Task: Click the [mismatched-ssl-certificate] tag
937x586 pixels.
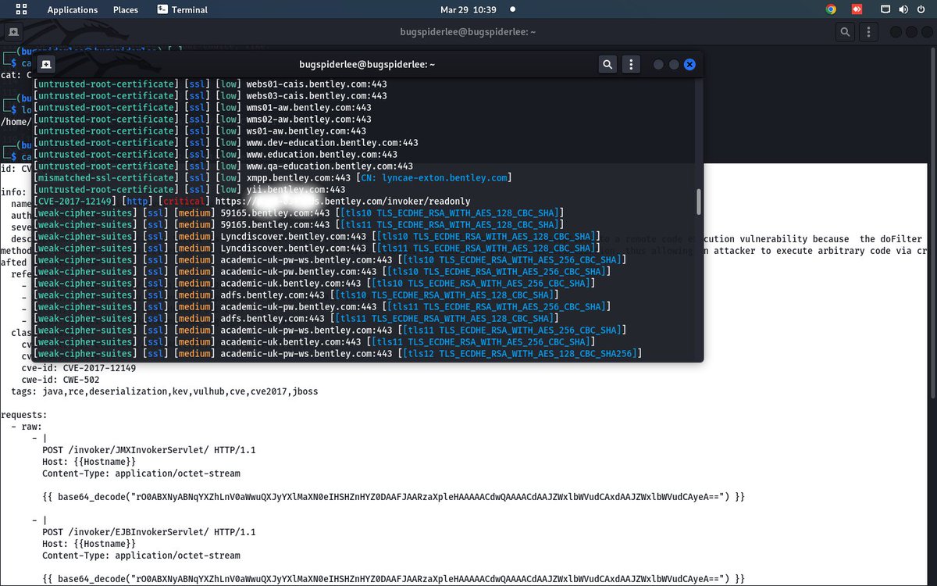Action: [x=106, y=177]
